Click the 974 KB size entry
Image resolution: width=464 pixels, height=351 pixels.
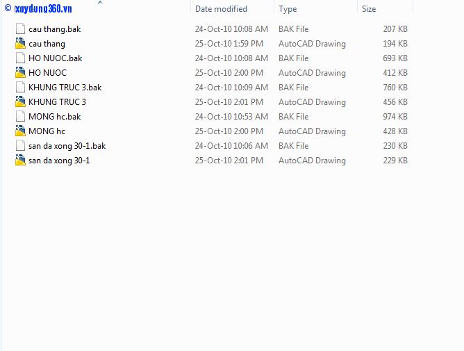tap(395, 117)
